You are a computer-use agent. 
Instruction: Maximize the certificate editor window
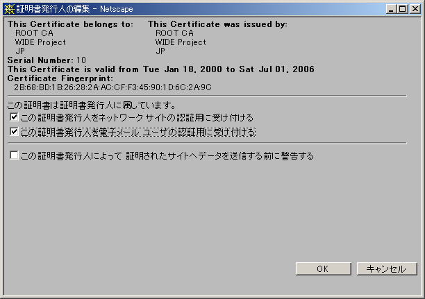click(x=403, y=9)
